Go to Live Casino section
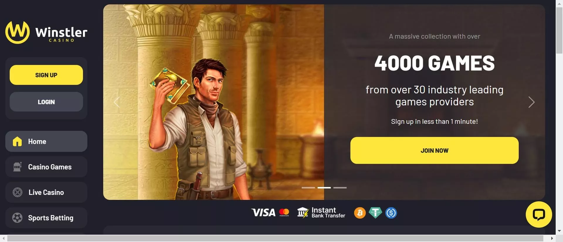Viewport: 563px width, 242px height. coord(46,192)
